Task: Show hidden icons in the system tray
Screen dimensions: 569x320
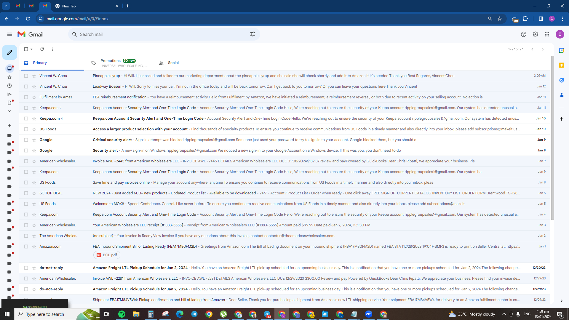Action: [x=504, y=314]
